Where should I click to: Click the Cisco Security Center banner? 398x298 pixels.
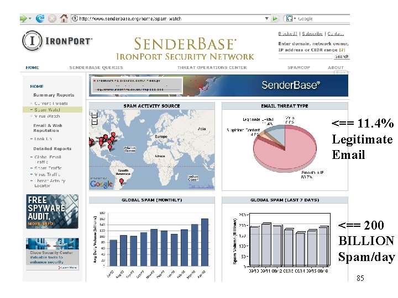pos(53,254)
